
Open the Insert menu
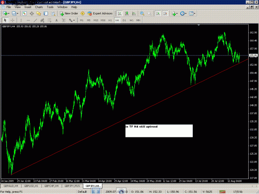(28, 7)
